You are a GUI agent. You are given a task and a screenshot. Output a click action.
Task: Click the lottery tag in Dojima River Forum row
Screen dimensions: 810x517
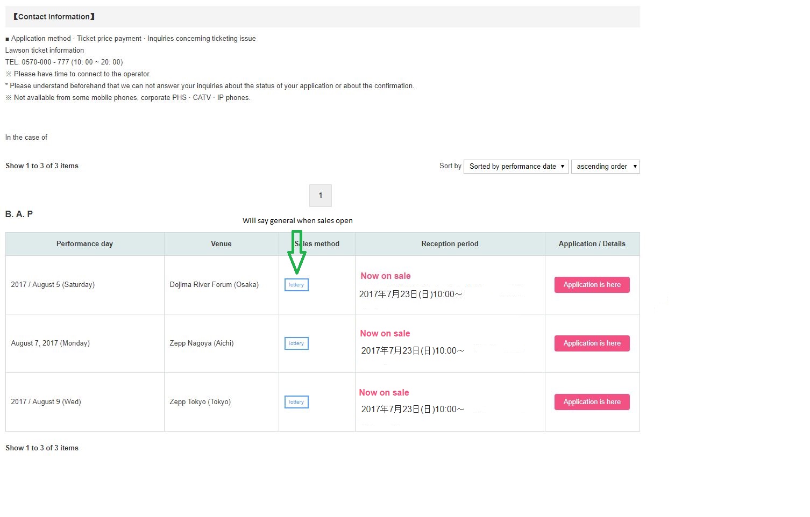tap(296, 285)
